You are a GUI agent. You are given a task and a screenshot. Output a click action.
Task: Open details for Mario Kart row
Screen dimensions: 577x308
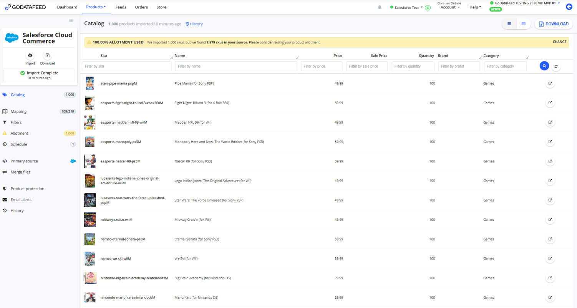tap(550, 297)
